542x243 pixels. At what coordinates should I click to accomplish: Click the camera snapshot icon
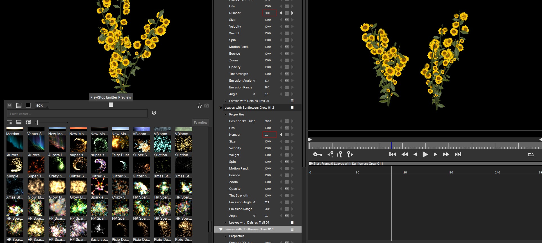click(x=207, y=106)
